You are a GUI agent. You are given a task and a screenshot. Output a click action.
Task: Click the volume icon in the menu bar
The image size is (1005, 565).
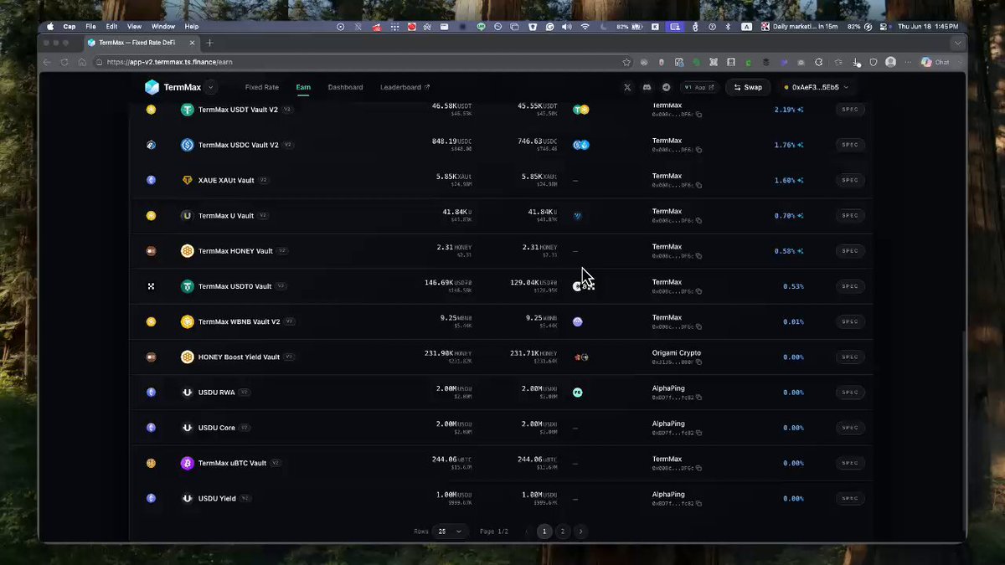[x=568, y=27]
